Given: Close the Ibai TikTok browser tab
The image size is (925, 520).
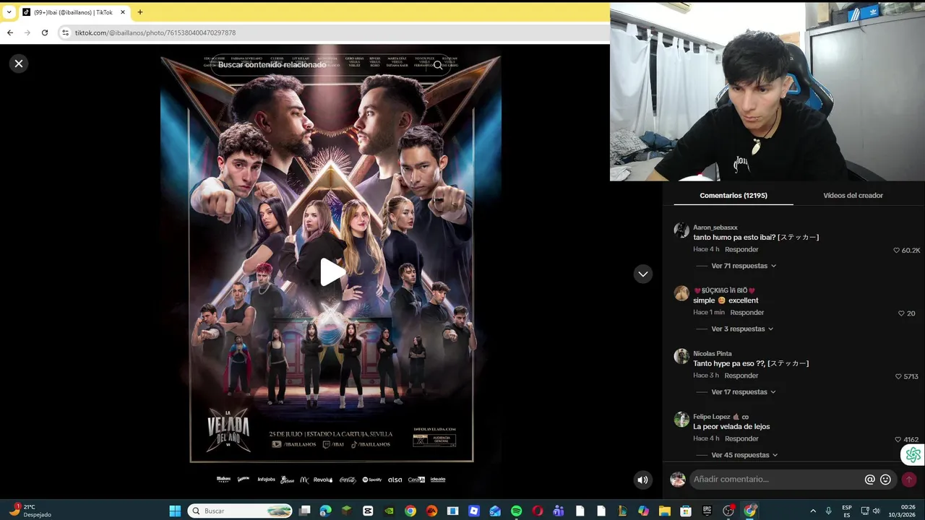Looking at the screenshot, I should pyautogui.click(x=123, y=12).
